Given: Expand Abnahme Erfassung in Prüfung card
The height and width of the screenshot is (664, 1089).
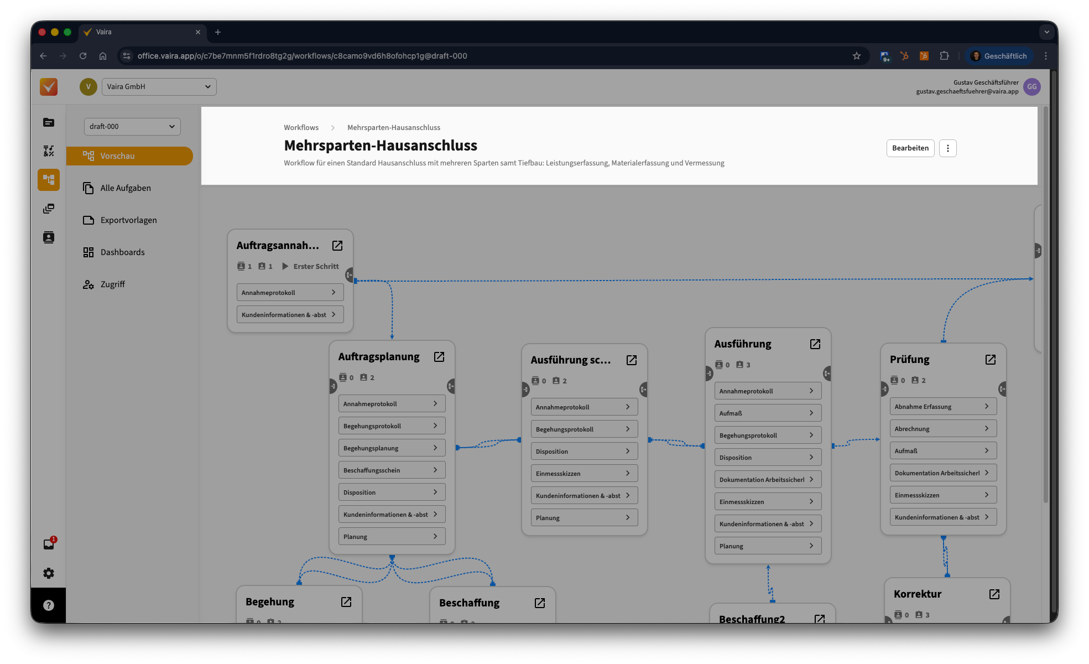Looking at the screenshot, I should 942,407.
